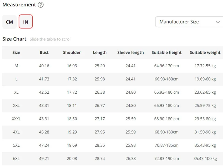
Task: Select the Suitable height column header
Action: 166,53
